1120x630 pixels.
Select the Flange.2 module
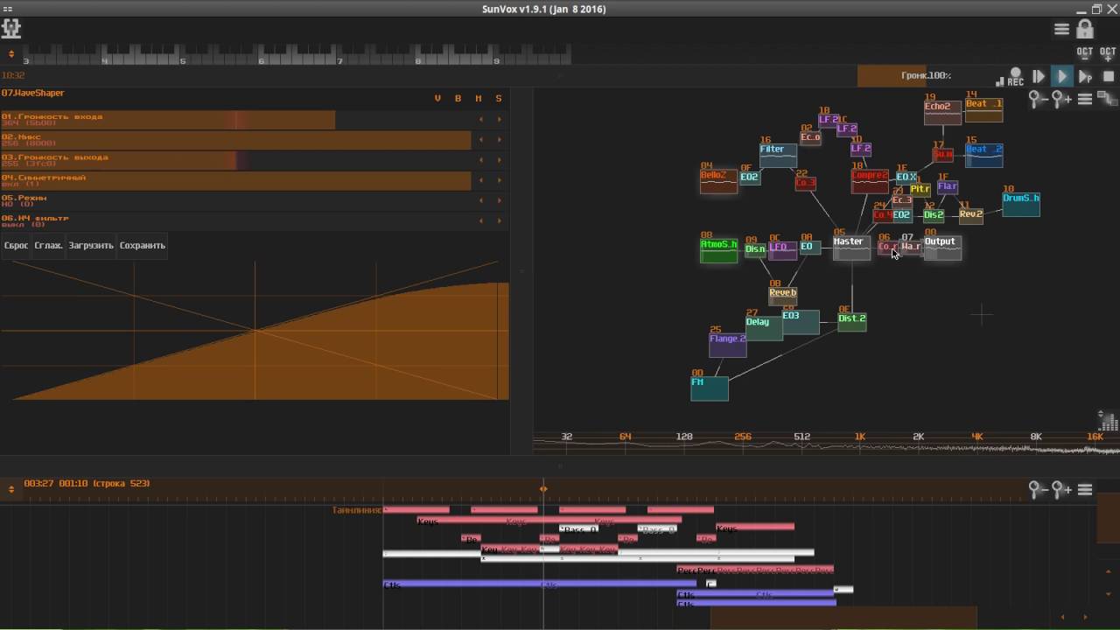coord(727,345)
